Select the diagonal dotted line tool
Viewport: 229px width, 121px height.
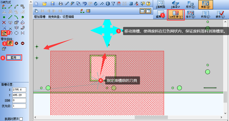coord(10,17)
